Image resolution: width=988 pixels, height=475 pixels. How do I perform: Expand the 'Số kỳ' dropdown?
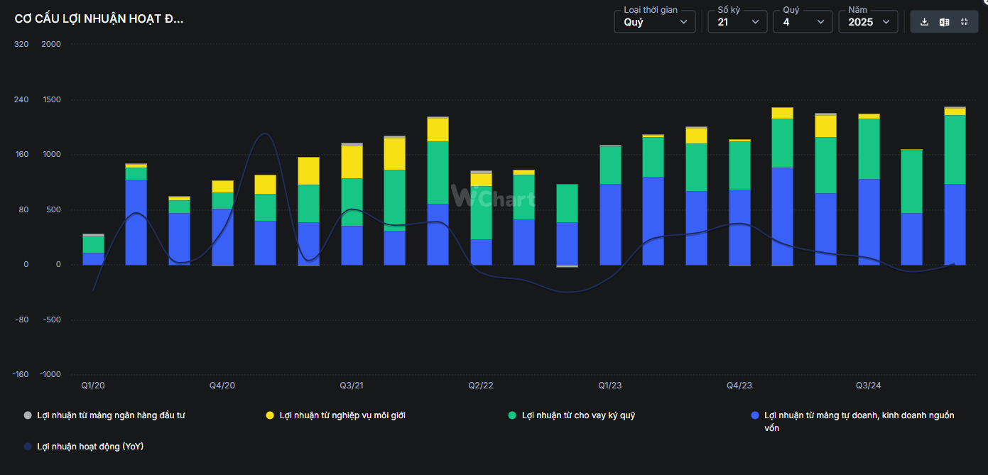[x=737, y=22]
